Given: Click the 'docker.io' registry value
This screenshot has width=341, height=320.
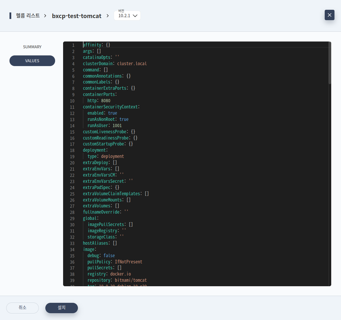Looking at the screenshot, I should (121, 274).
